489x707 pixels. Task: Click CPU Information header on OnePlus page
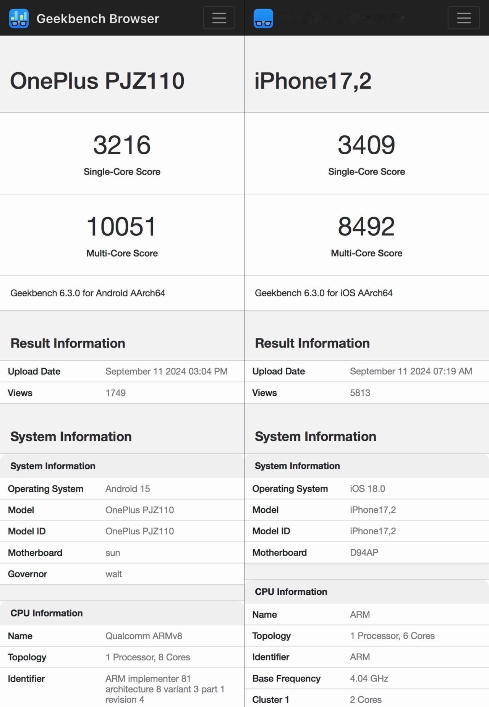(46, 613)
